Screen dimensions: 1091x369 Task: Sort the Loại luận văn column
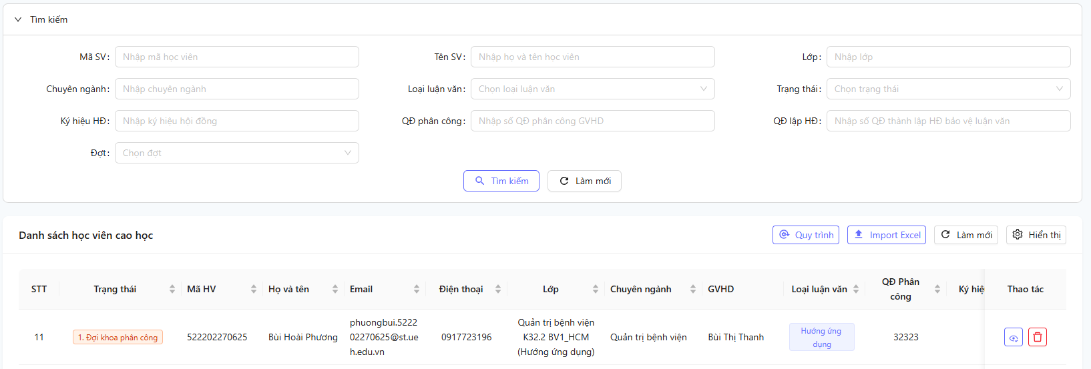tap(856, 289)
